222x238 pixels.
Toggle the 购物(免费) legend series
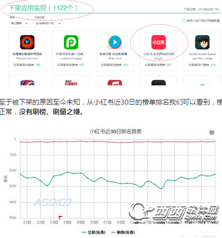pos(123,232)
